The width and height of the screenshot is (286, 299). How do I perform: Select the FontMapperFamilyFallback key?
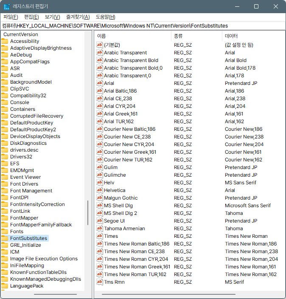[x=41, y=225]
